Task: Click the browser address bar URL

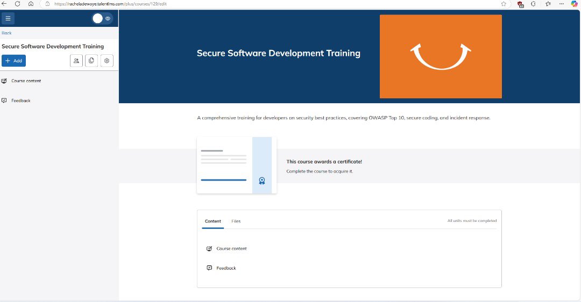Action: click(x=110, y=4)
